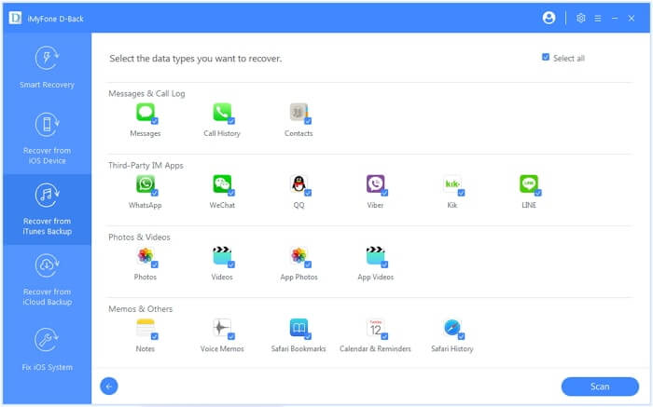
Task: Click the Scan button
Action: pos(600,387)
